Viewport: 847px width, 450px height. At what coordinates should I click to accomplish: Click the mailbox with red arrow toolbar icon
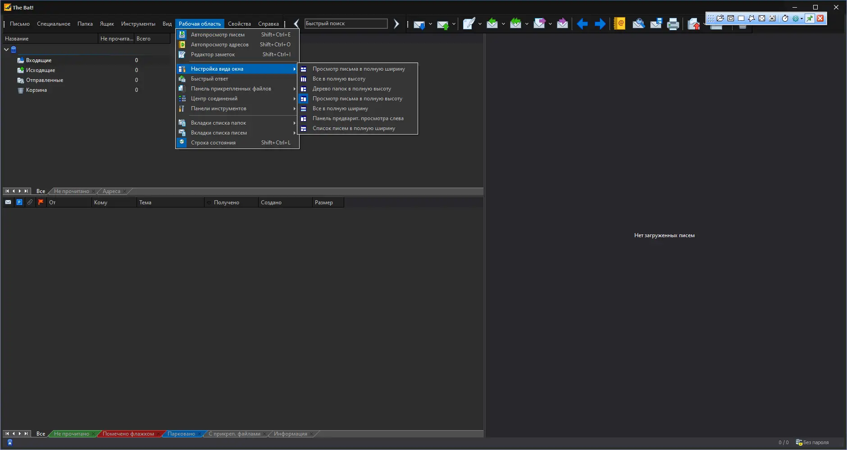[x=694, y=24]
